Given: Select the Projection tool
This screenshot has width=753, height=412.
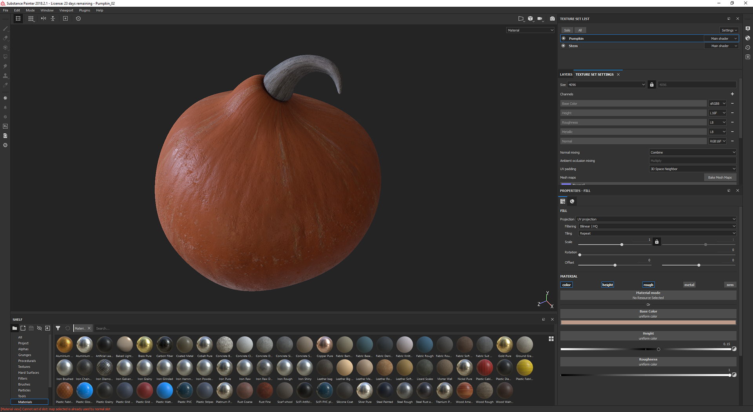Looking at the screenshot, I should point(5,47).
